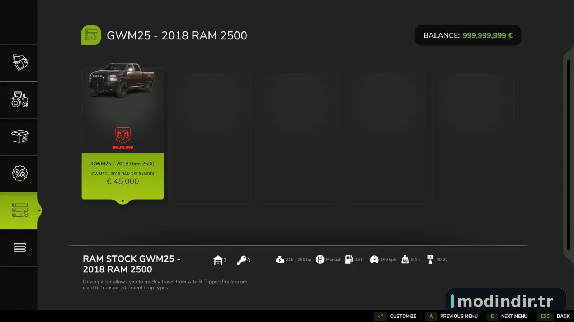Screen dimensions: 574x322
Task: Click the kg weight icon
Action: pyautogui.click(x=405, y=259)
